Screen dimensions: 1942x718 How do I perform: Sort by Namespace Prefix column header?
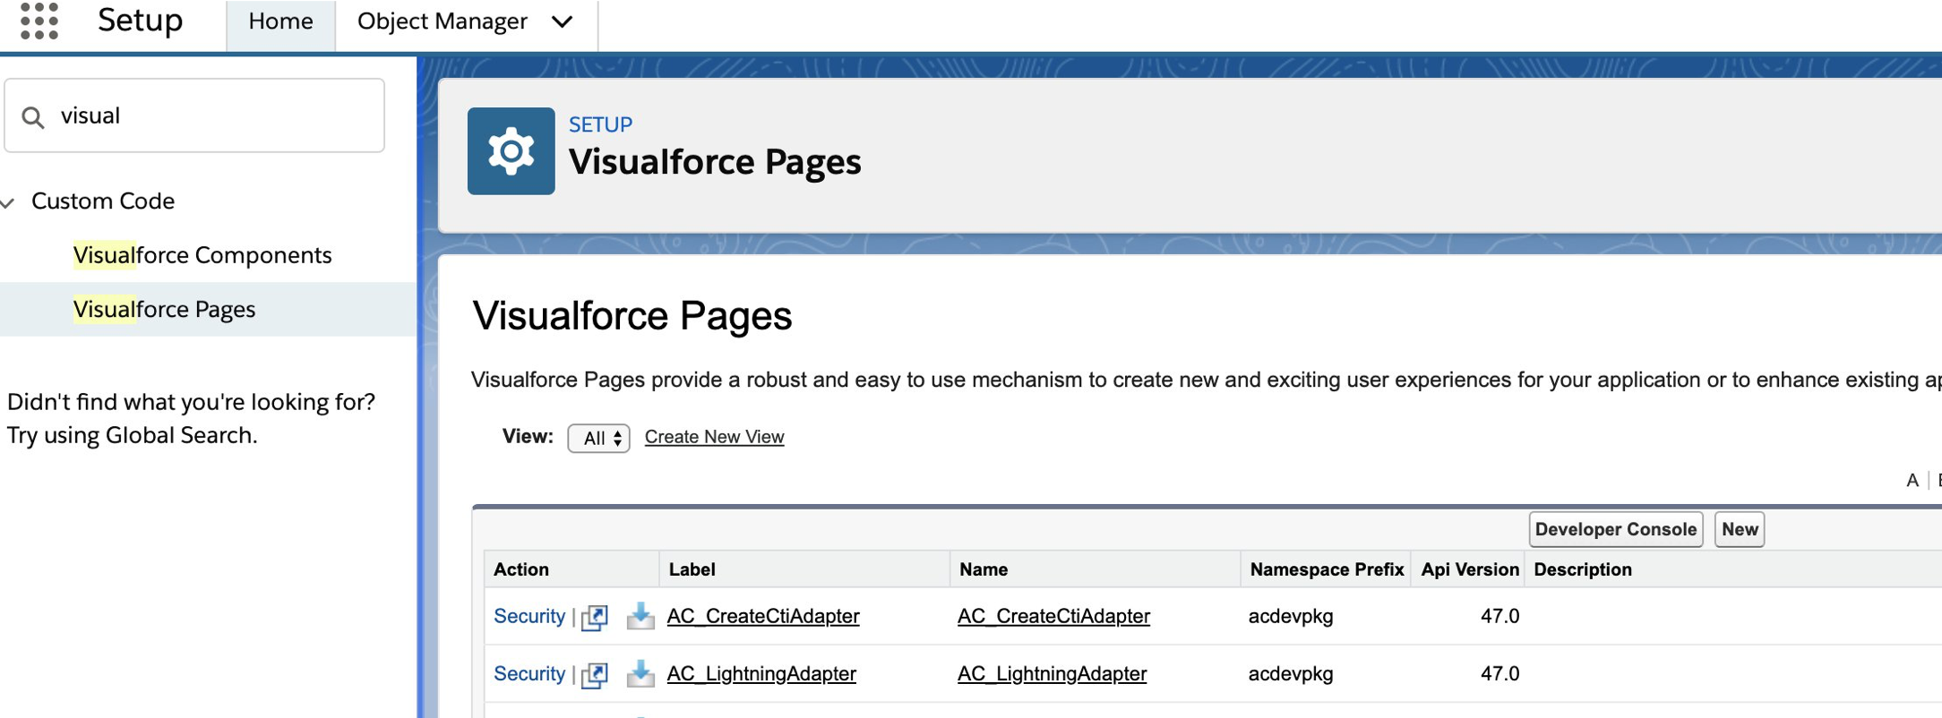(x=1327, y=569)
